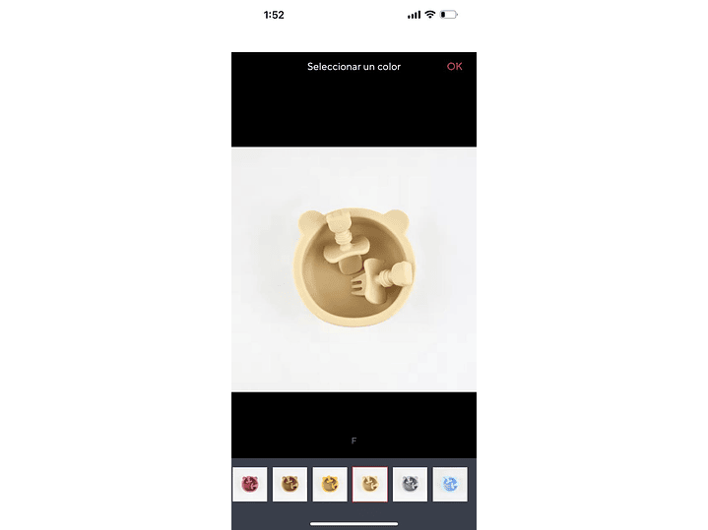Tap the home indicator bar

coord(354,524)
